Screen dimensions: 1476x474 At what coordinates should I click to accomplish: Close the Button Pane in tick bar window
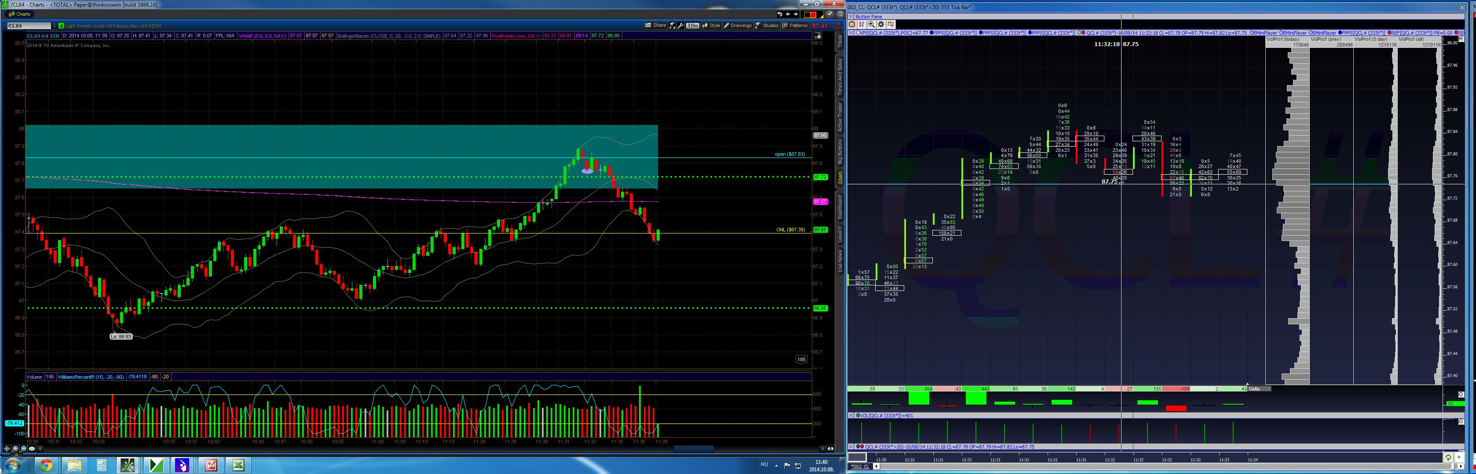[851, 17]
